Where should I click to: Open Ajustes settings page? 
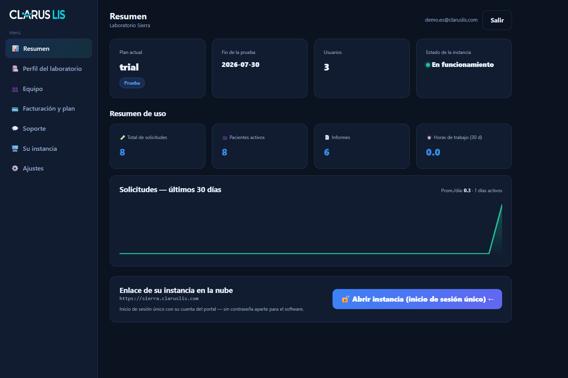[49, 168]
